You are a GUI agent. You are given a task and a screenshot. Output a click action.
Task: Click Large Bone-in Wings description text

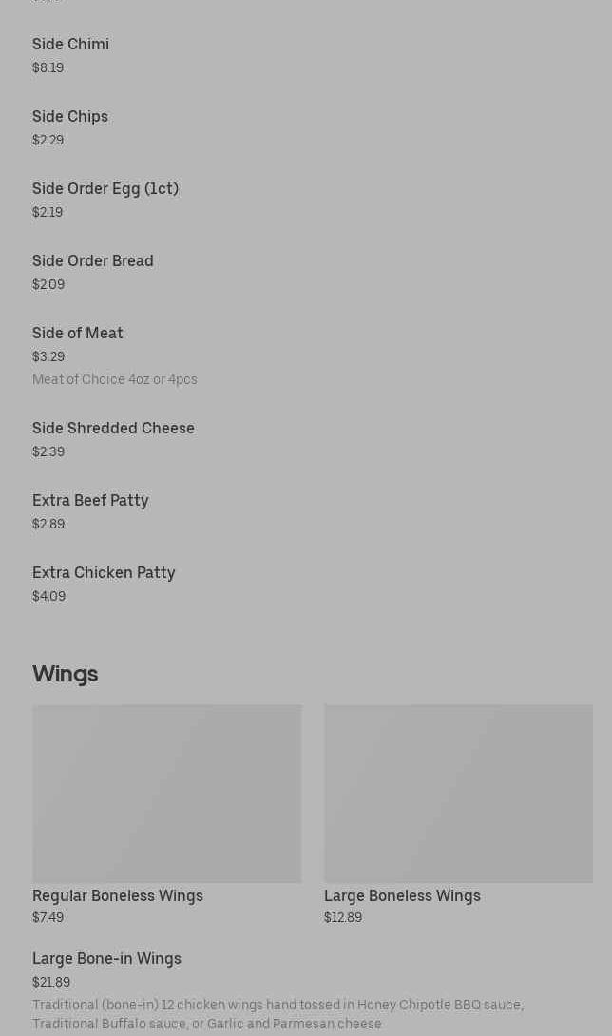coord(277,1013)
